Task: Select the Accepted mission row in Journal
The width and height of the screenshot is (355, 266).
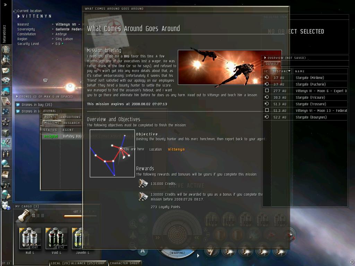Action: click(x=62, y=136)
